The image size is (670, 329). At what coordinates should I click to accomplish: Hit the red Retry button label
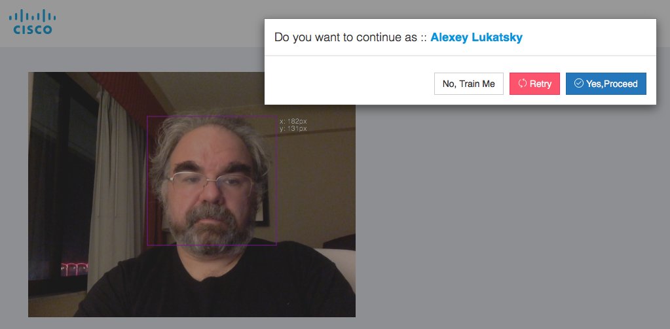(x=540, y=84)
